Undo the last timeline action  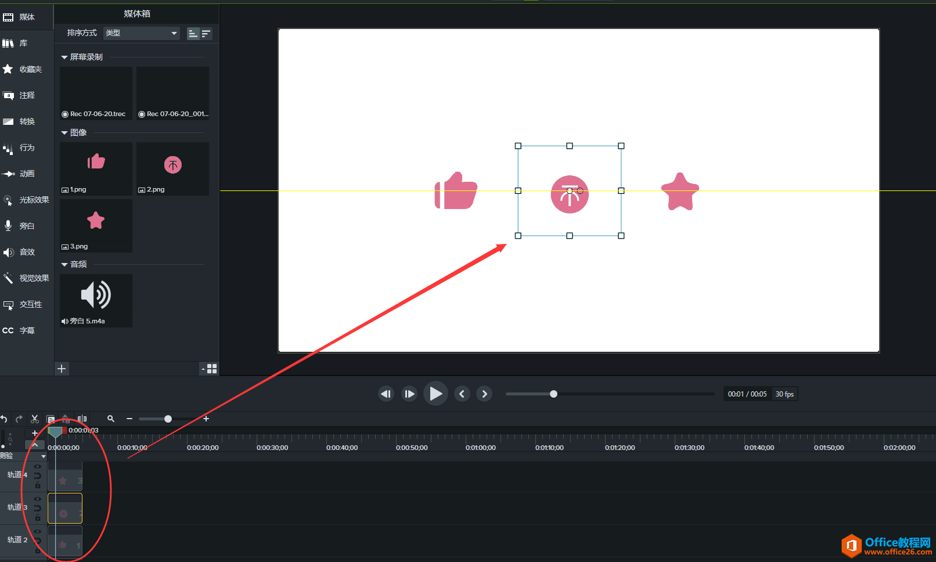pyautogui.click(x=4, y=419)
